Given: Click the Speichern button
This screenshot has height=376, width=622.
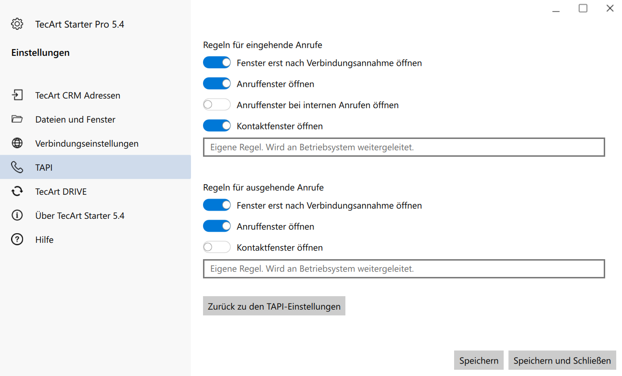Looking at the screenshot, I should coord(479,361).
